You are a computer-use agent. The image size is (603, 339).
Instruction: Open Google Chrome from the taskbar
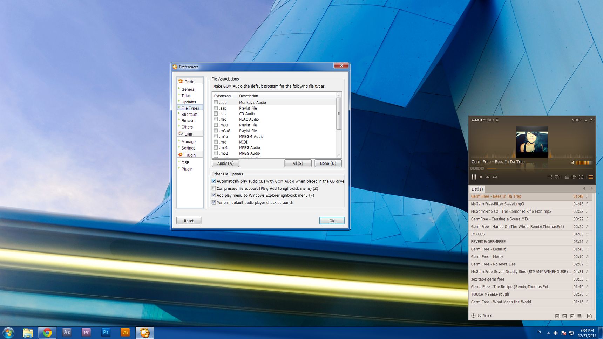pyautogui.click(x=47, y=333)
